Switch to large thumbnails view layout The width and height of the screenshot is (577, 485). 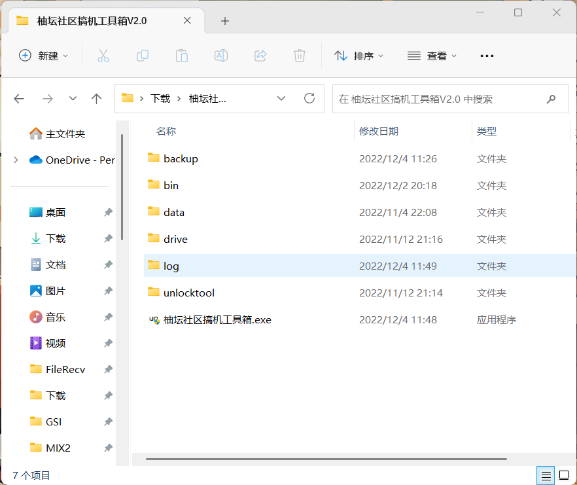(563, 475)
